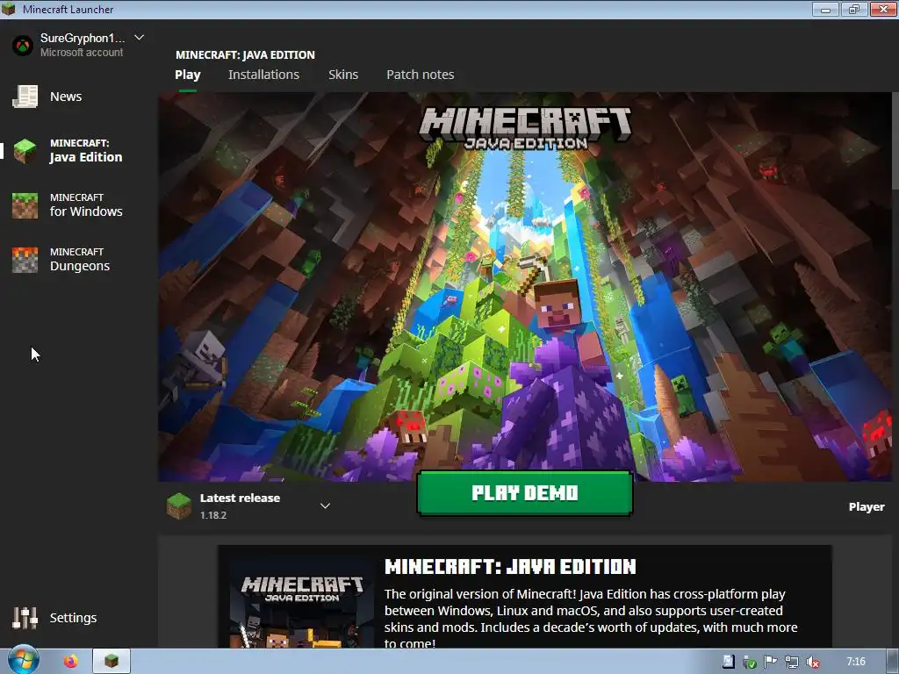The height and width of the screenshot is (674, 899).
Task: Switch to the Play tab
Action: [188, 75]
